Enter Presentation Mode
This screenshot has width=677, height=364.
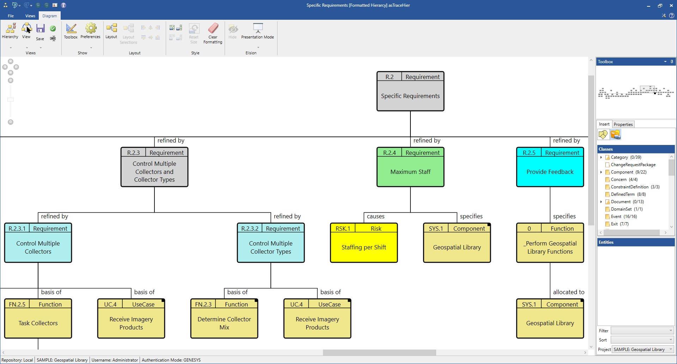[258, 31]
